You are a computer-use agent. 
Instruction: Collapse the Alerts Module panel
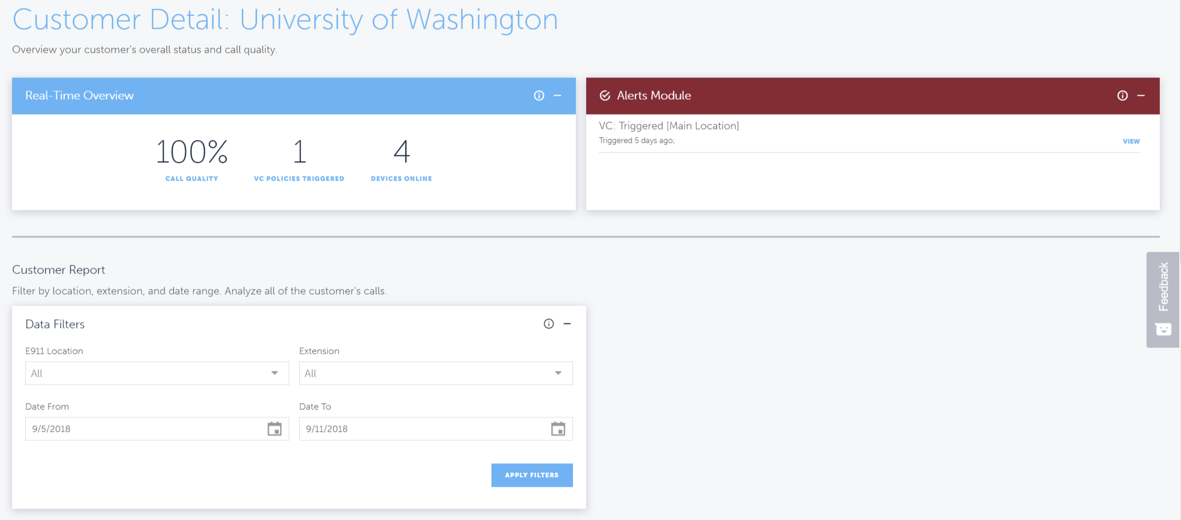pyautogui.click(x=1141, y=96)
